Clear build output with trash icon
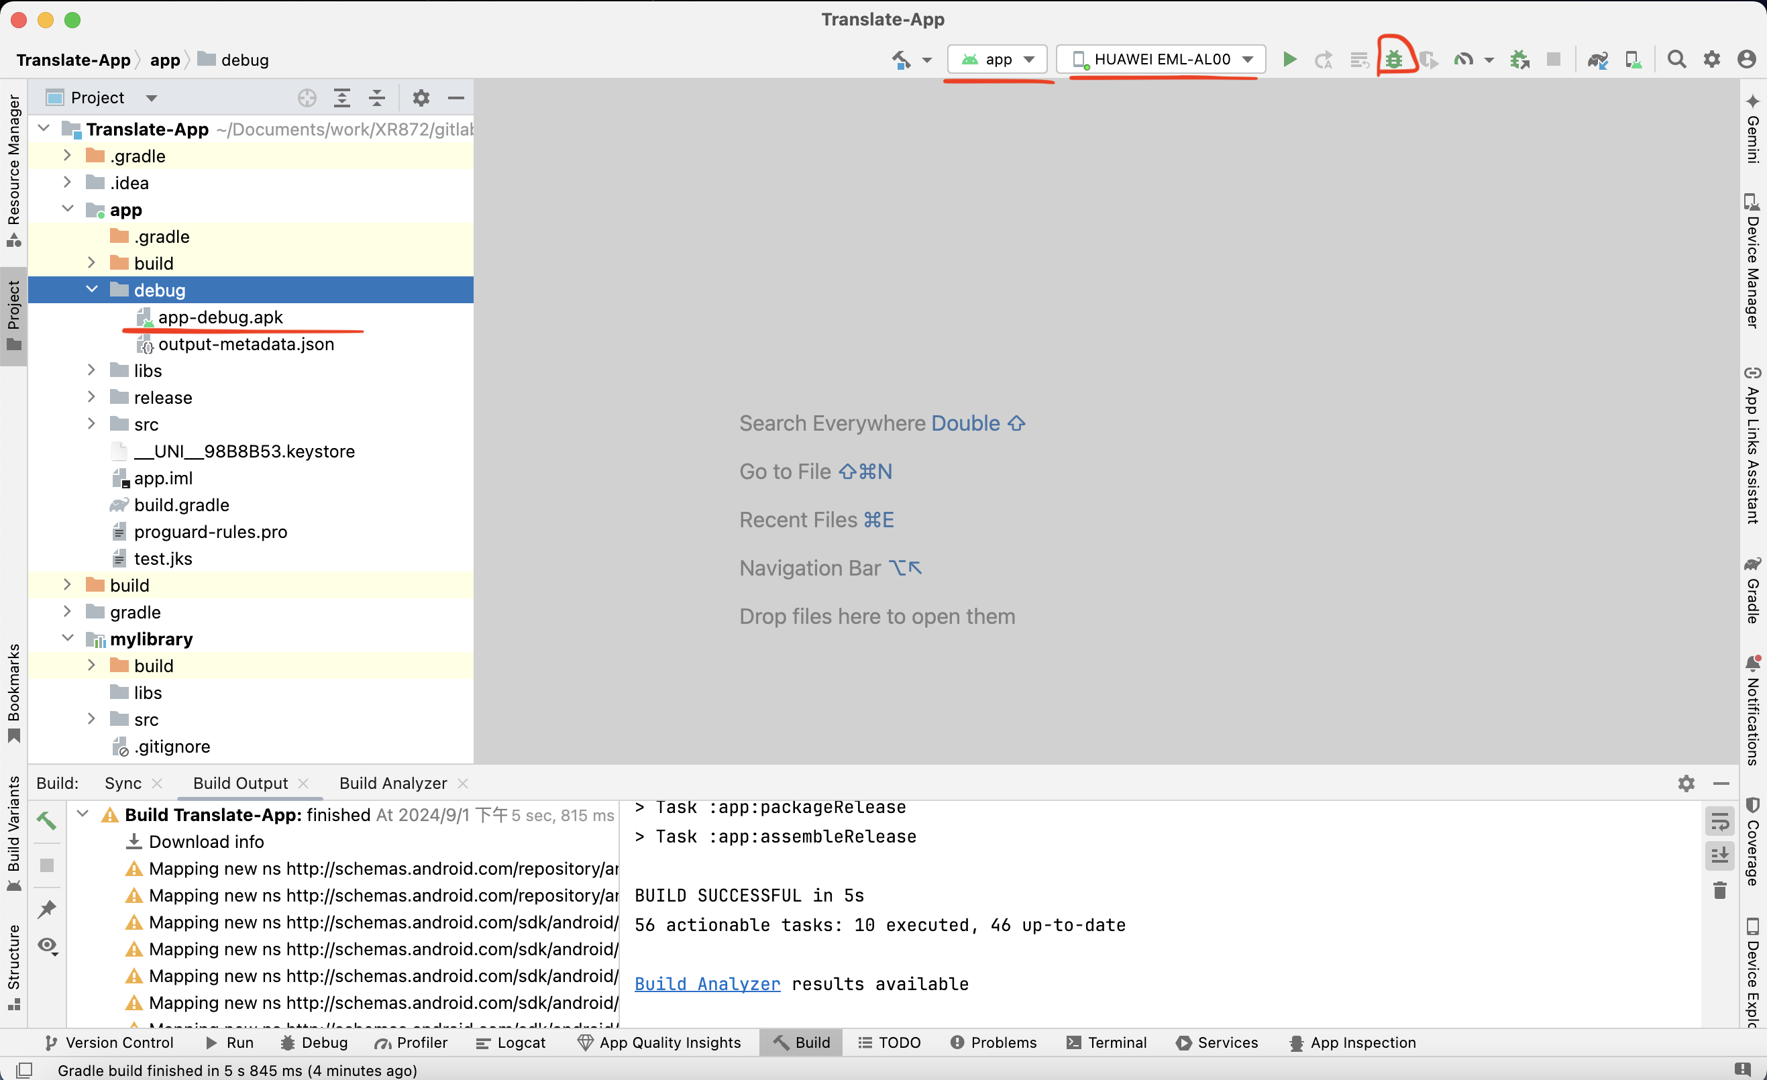Screen dimensions: 1767x1080 pos(1719,891)
